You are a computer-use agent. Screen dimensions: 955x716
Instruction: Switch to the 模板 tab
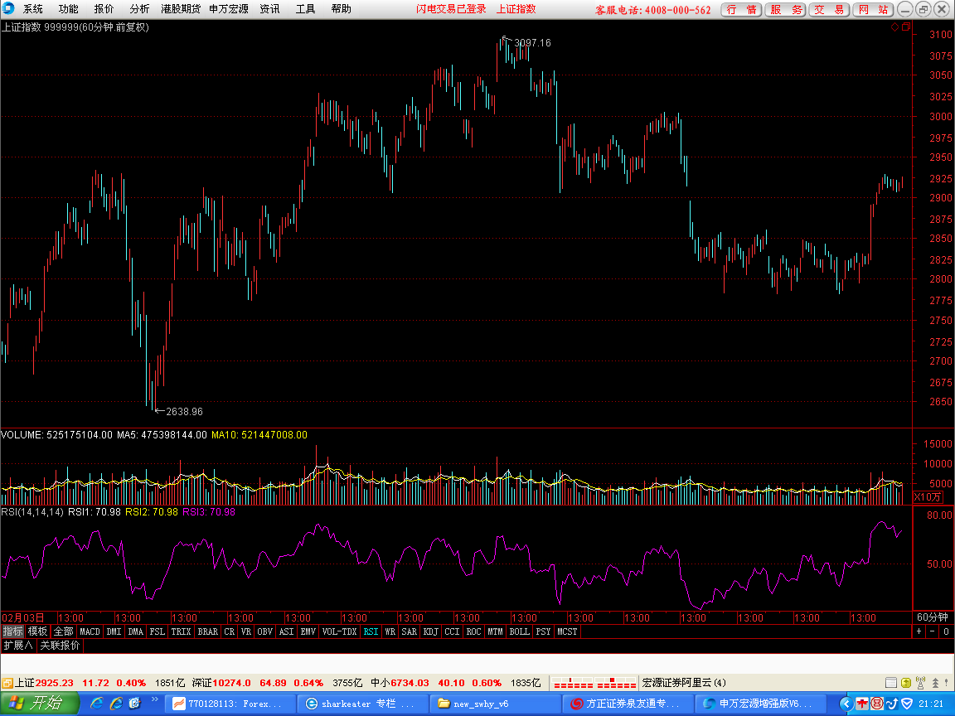click(38, 631)
